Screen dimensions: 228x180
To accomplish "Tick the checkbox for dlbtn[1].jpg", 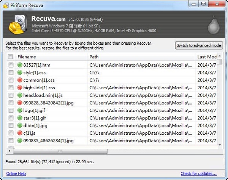I will point(11,125).
